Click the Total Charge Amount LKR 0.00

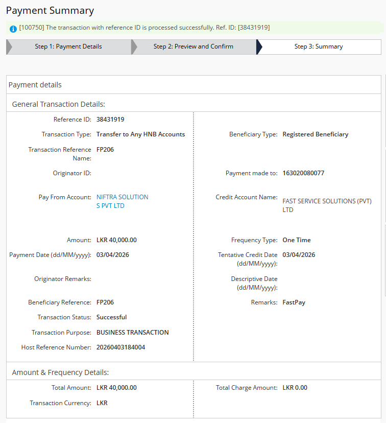click(x=295, y=388)
